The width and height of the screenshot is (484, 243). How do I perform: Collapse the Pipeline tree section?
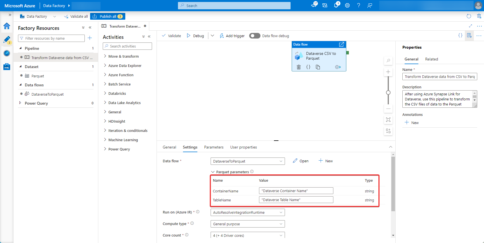pyautogui.click(x=20, y=48)
